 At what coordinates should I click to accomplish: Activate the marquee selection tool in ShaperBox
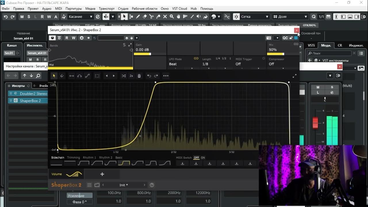(97, 76)
